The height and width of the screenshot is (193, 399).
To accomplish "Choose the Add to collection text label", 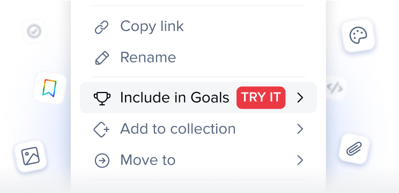I will point(178,129).
